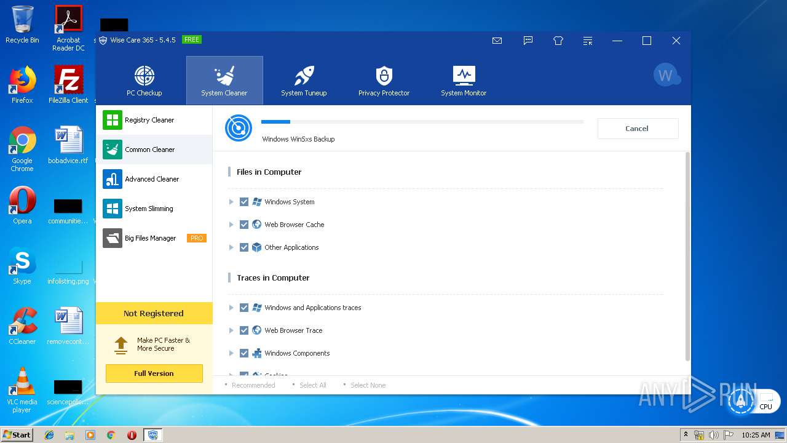Select Common Cleaner sidebar item
Screen dimensions: 787x443
tap(154, 150)
